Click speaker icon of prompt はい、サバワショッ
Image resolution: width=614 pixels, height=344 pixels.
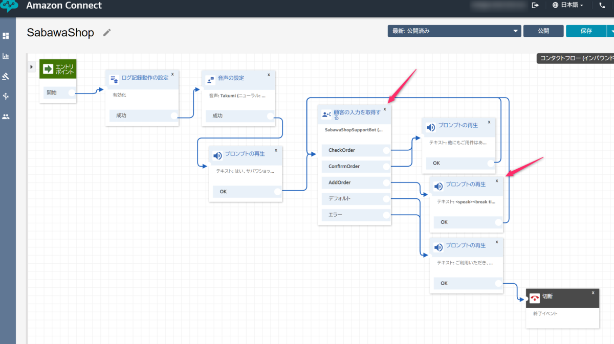click(x=217, y=155)
